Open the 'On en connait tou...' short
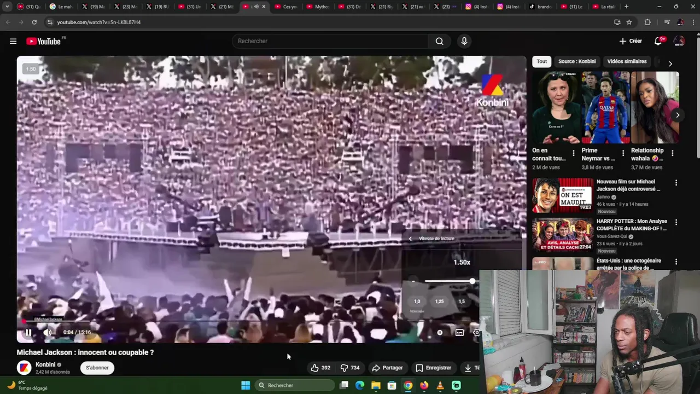Image resolution: width=700 pixels, height=394 pixels. (x=556, y=108)
